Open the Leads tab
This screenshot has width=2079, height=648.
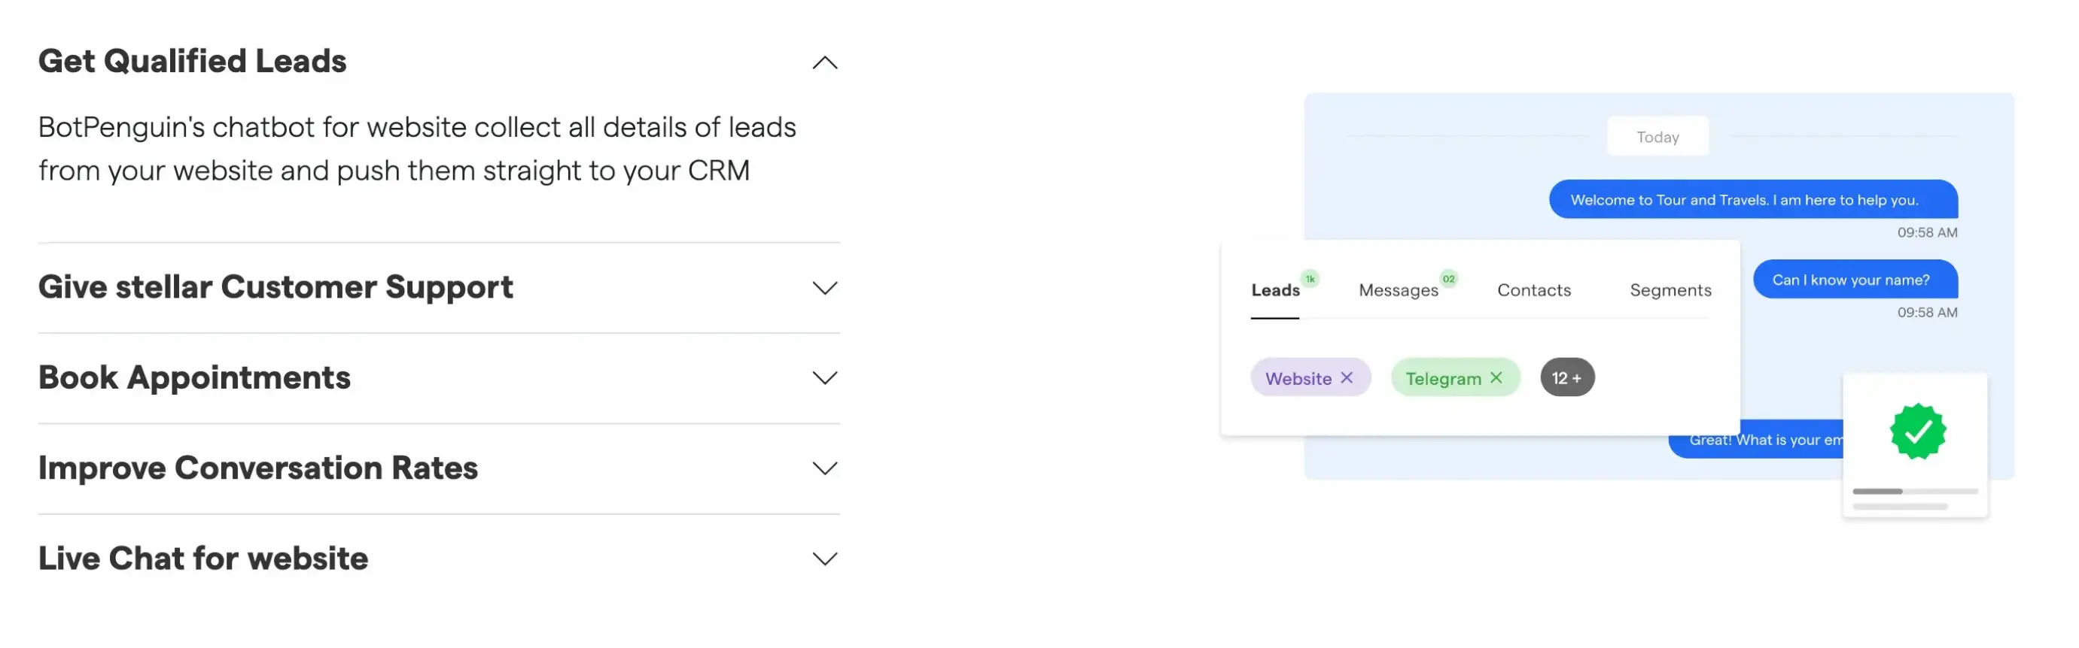pyautogui.click(x=1275, y=290)
